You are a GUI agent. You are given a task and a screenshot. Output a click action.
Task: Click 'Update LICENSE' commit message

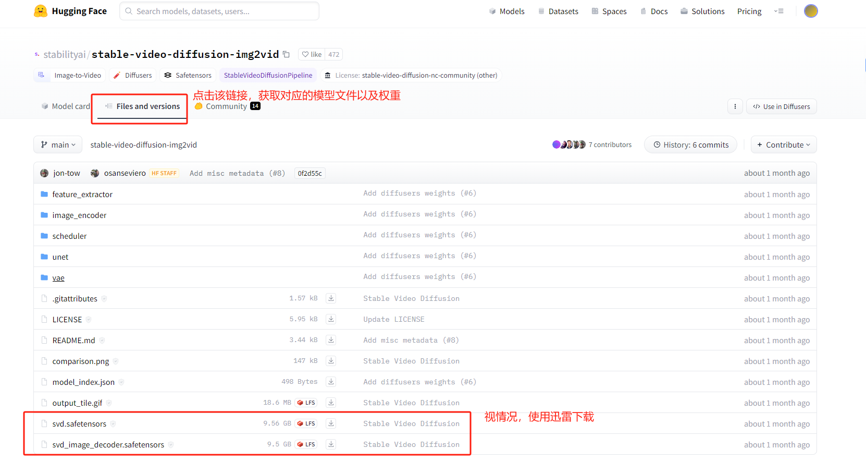(x=394, y=319)
